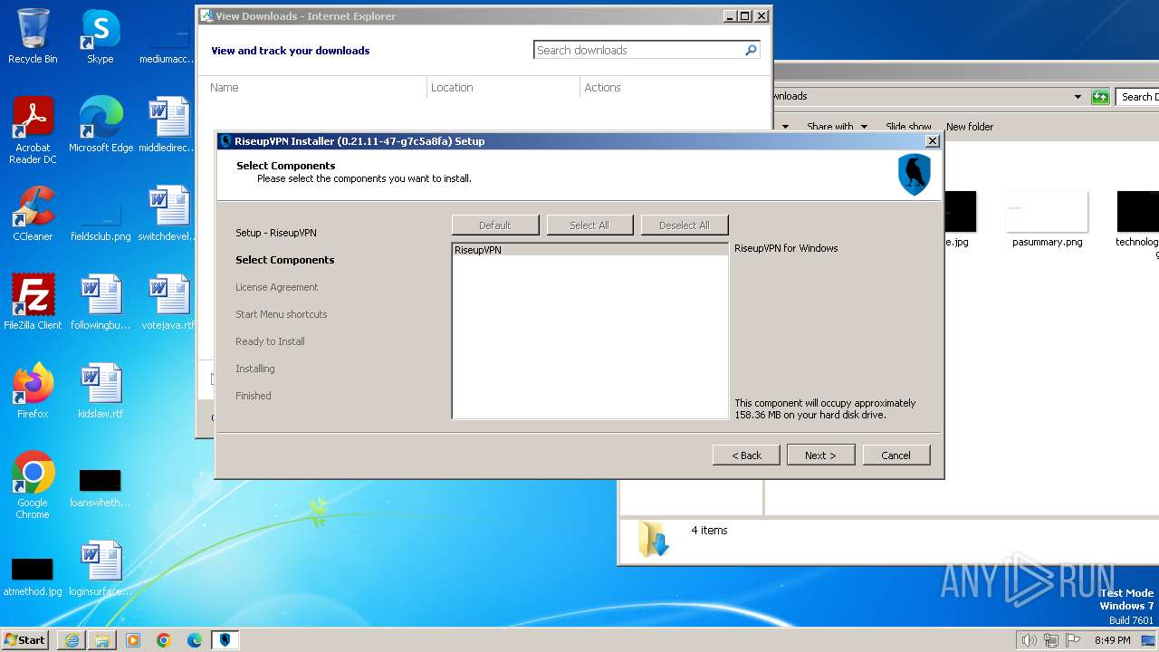Go Back in RiseupVPN setup

coord(746,455)
